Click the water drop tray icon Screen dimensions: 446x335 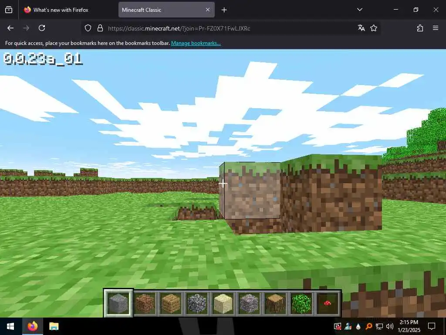(x=358, y=326)
